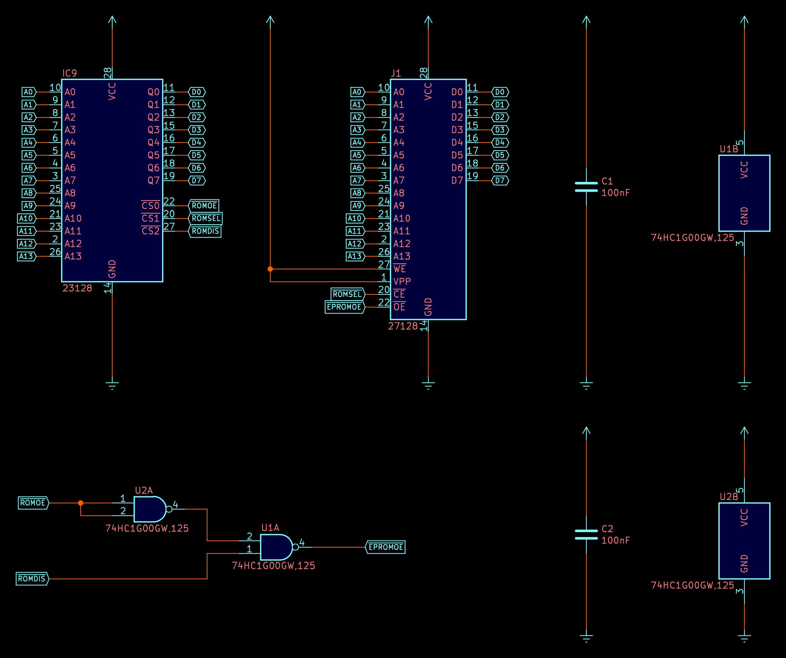Click the ground symbol below IC9
Screen dimensions: 786x658
pyautogui.click(x=112, y=385)
